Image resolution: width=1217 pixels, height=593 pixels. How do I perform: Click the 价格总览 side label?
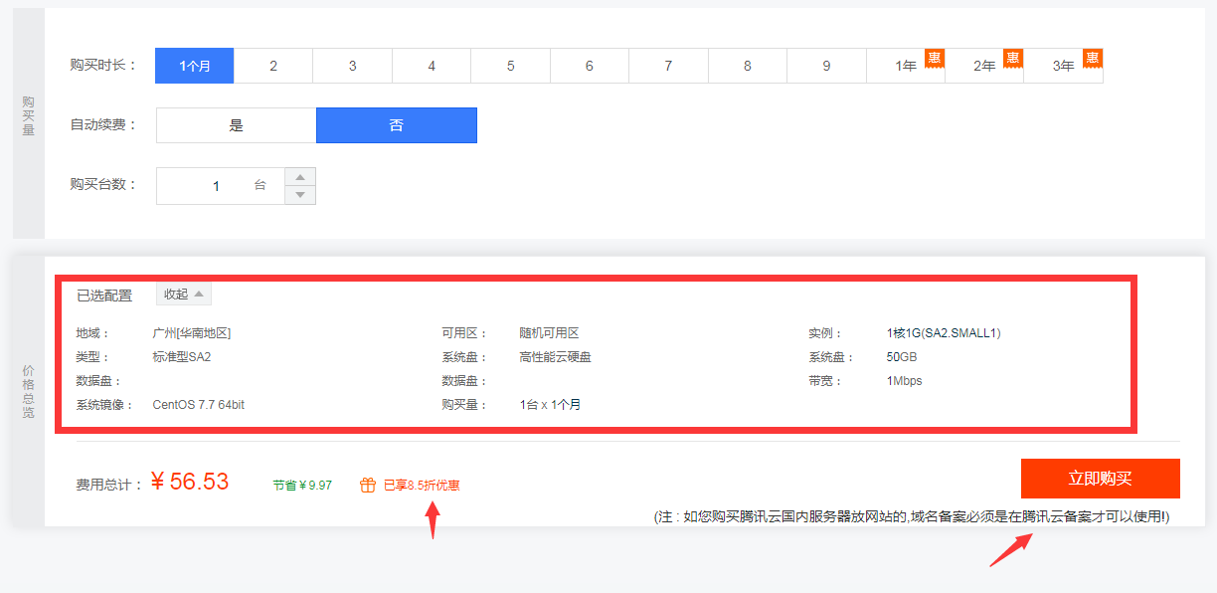click(x=28, y=391)
